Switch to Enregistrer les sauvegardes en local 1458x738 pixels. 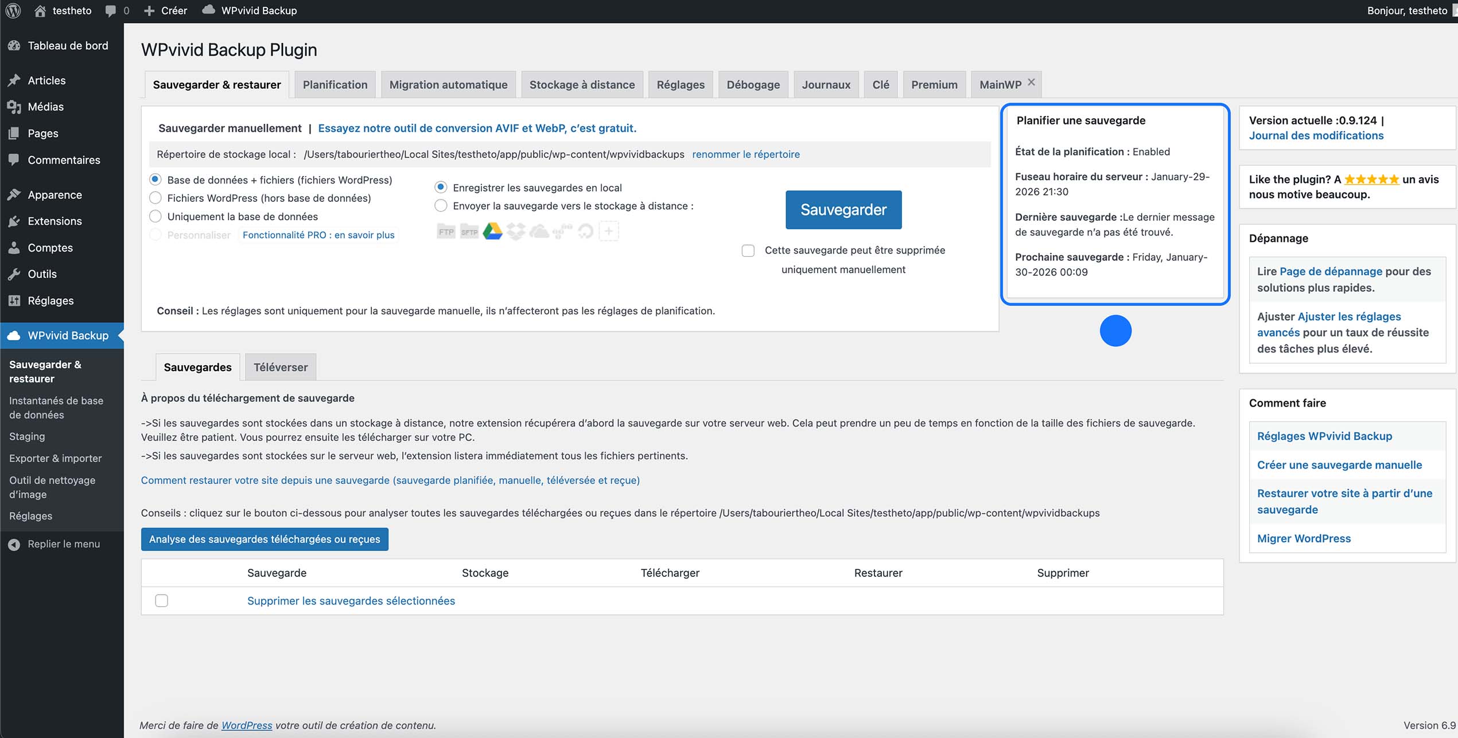click(x=440, y=187)
